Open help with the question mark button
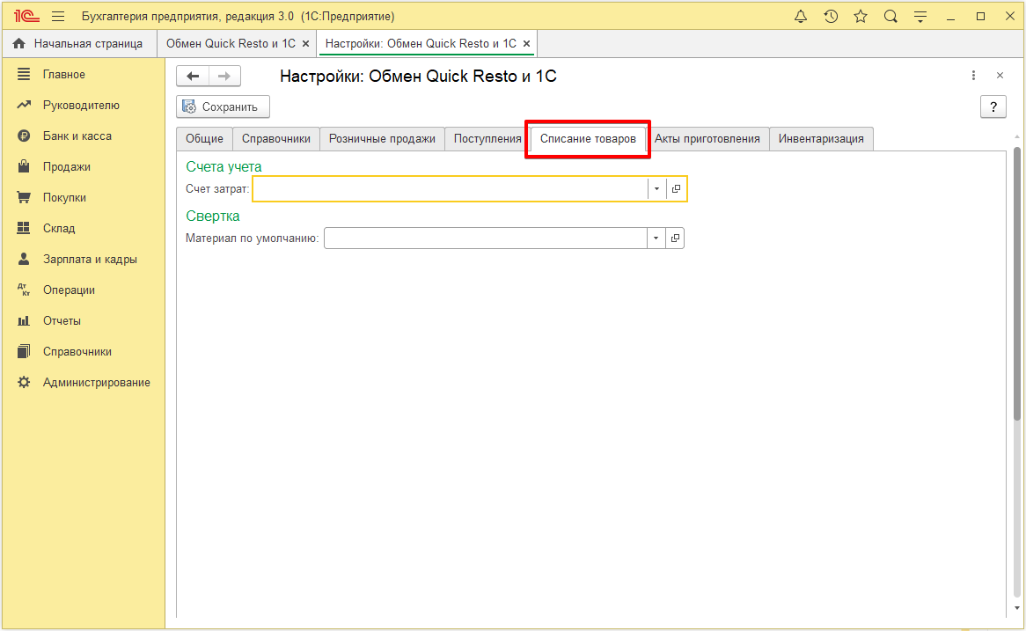The width and height of the screenshot is (1026, 631). click(993, 106)
